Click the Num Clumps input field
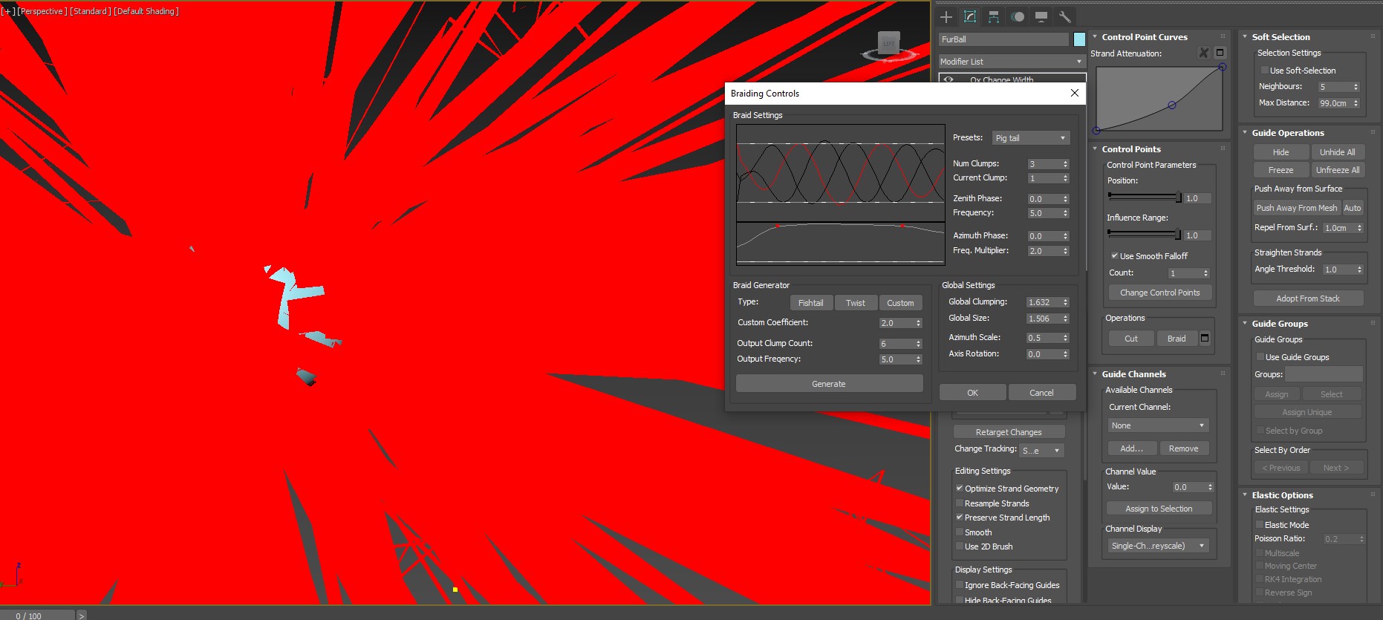Screen dimensions: 1383x620 tap(1043, 164)
